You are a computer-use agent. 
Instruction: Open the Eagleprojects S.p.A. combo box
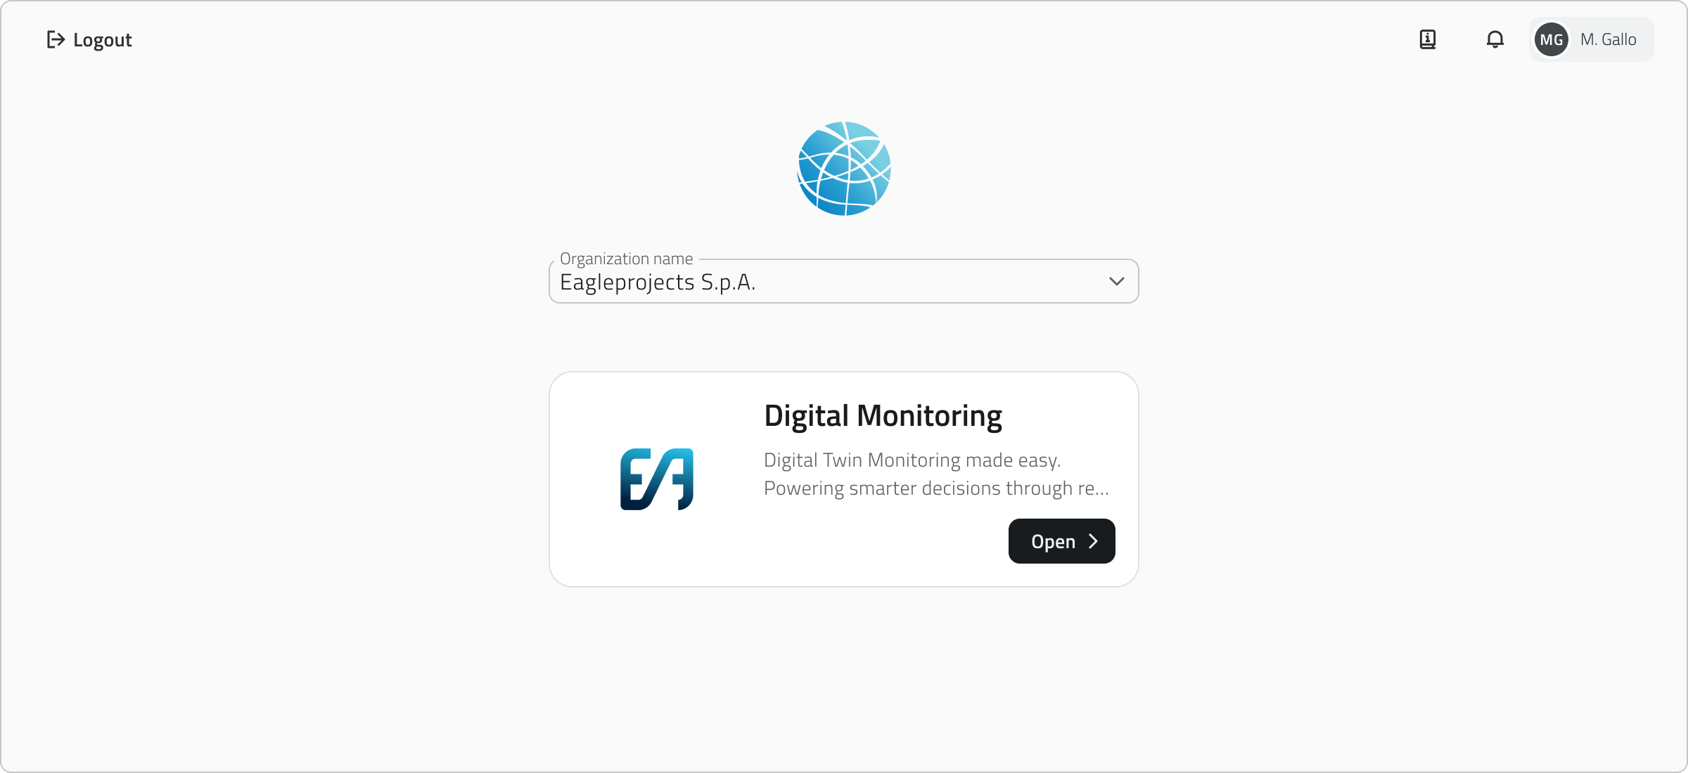(x=843, y=281)
